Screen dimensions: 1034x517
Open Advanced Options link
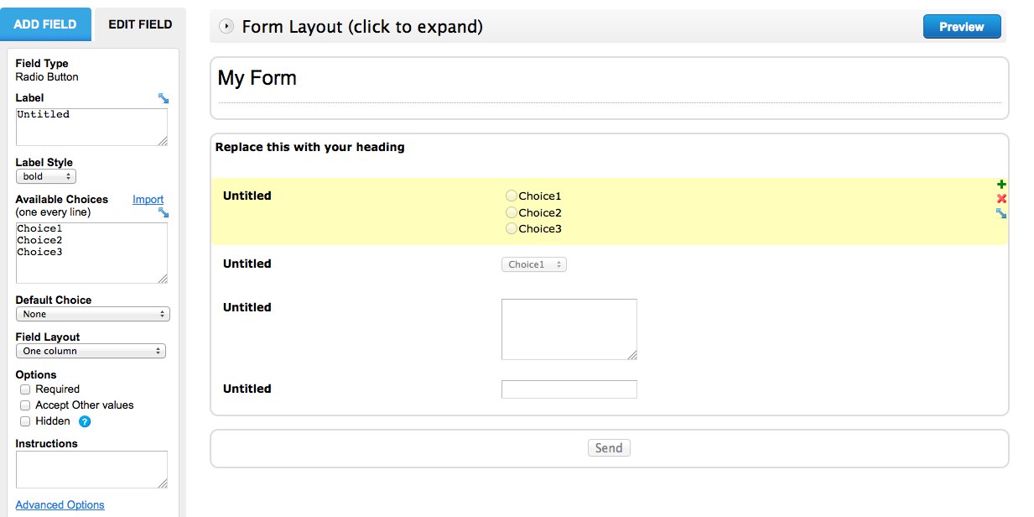click(59, 504)
